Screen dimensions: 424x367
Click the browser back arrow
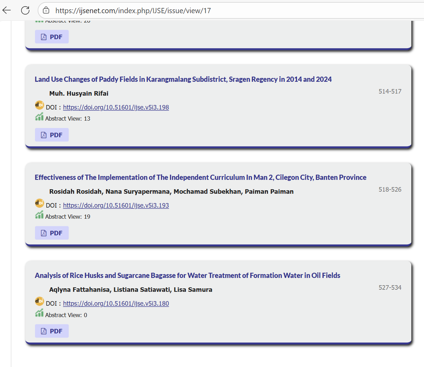click(7, 10)
